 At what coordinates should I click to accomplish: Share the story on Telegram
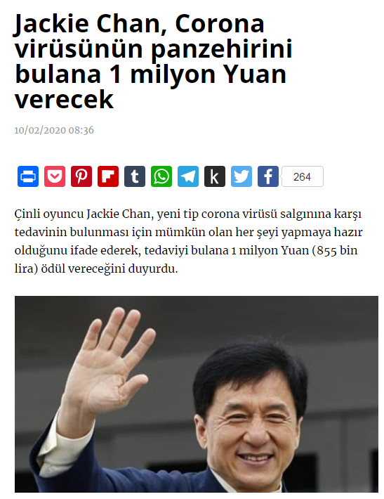coord(188,176)
